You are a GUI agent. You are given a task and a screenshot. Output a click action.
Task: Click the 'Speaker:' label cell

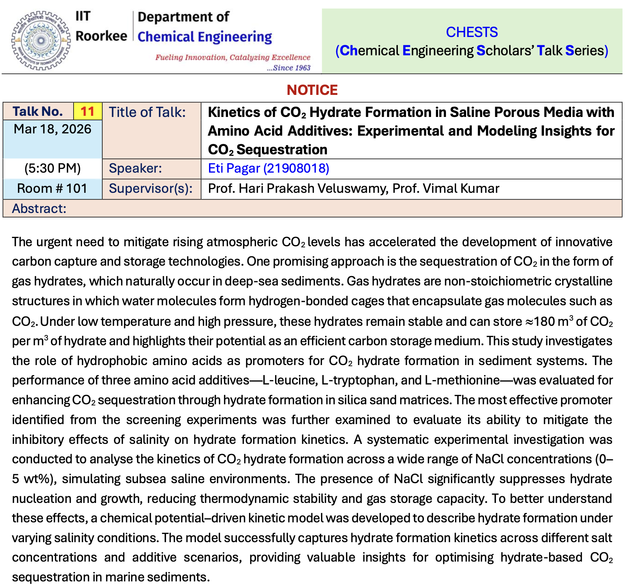135,169
